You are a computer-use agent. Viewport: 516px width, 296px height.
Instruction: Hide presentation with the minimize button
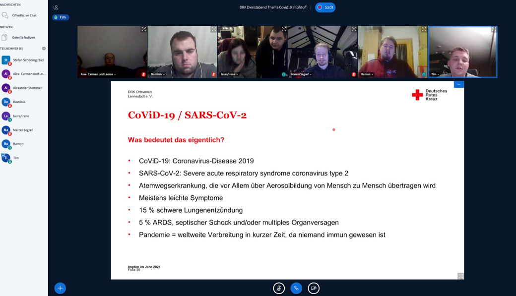point(458,85)
